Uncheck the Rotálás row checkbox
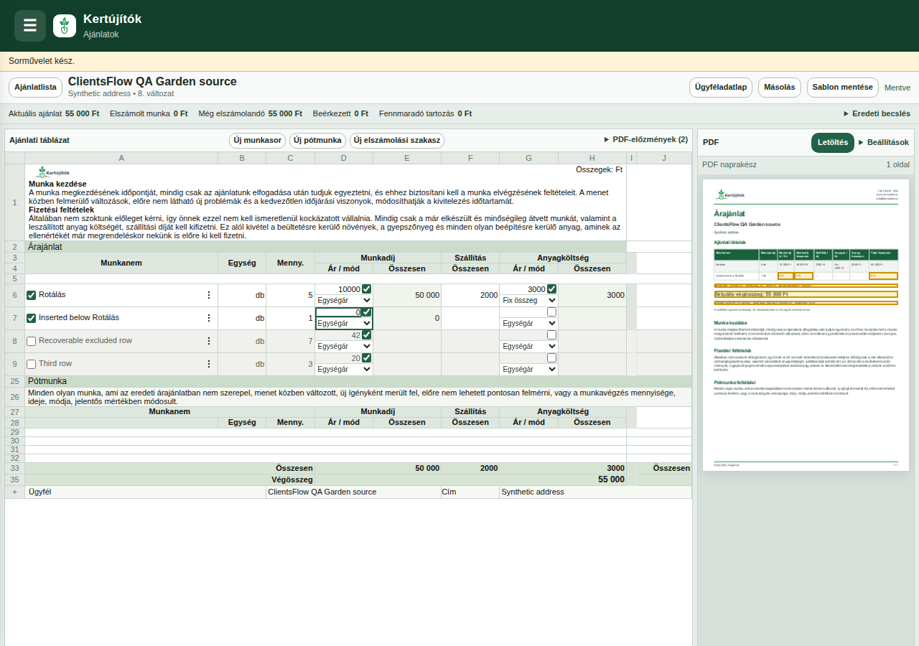919x646 pixels. tap(31, 295)
